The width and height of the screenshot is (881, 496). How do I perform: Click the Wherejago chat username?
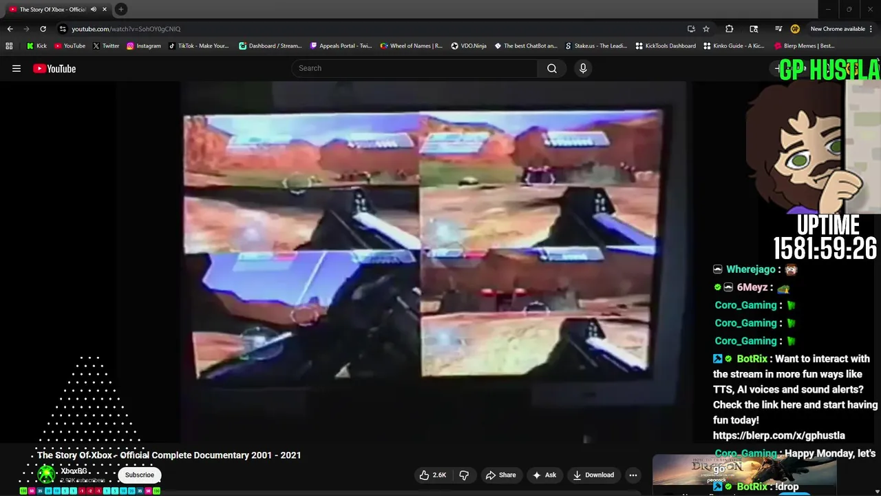click(750, 269)
